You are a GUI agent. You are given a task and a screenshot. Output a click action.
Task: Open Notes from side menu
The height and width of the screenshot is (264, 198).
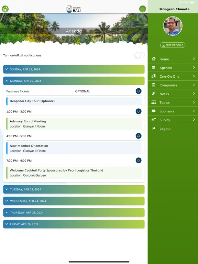click(x=173, y=94)
